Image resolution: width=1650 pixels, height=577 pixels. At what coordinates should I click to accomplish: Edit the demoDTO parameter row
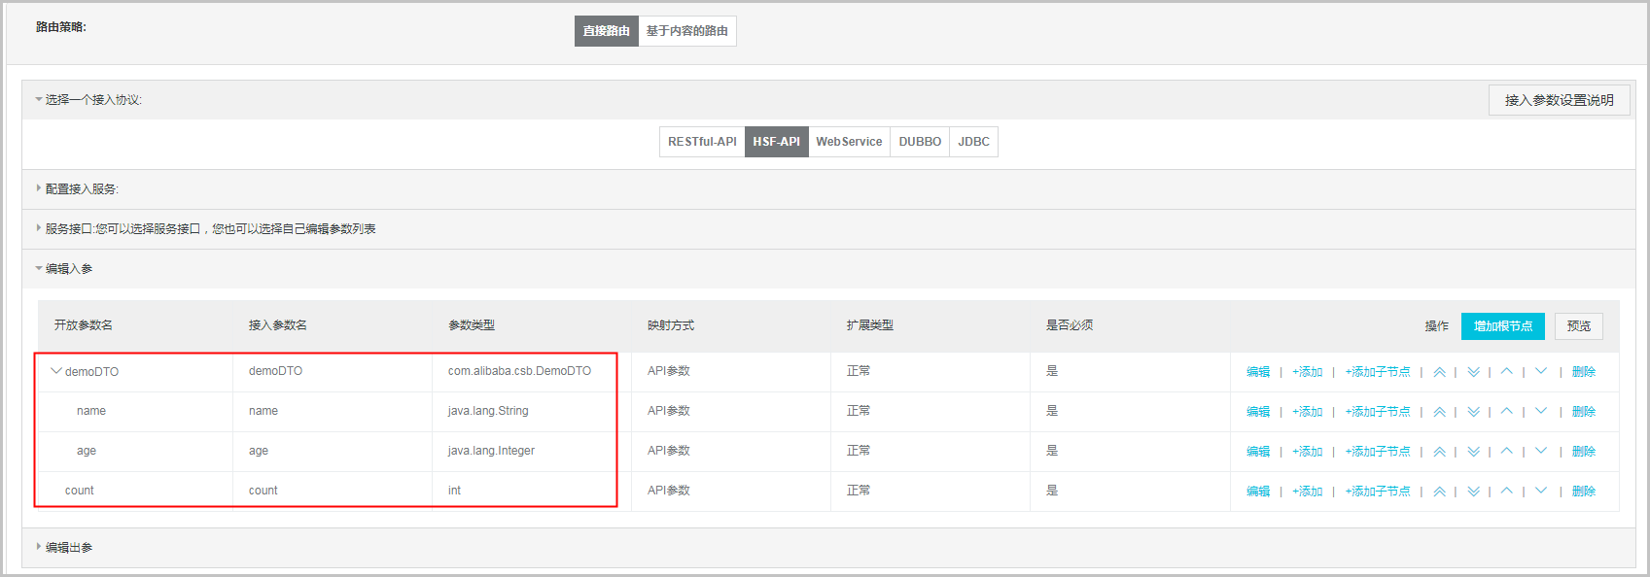coord(1258,372)
